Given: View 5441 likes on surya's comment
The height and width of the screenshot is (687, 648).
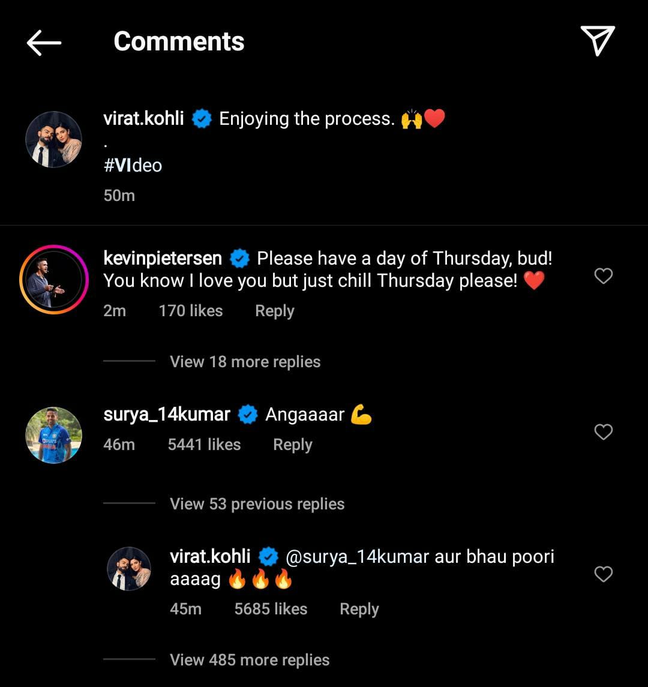Looking at the screenshot, I should click(204, 445).
